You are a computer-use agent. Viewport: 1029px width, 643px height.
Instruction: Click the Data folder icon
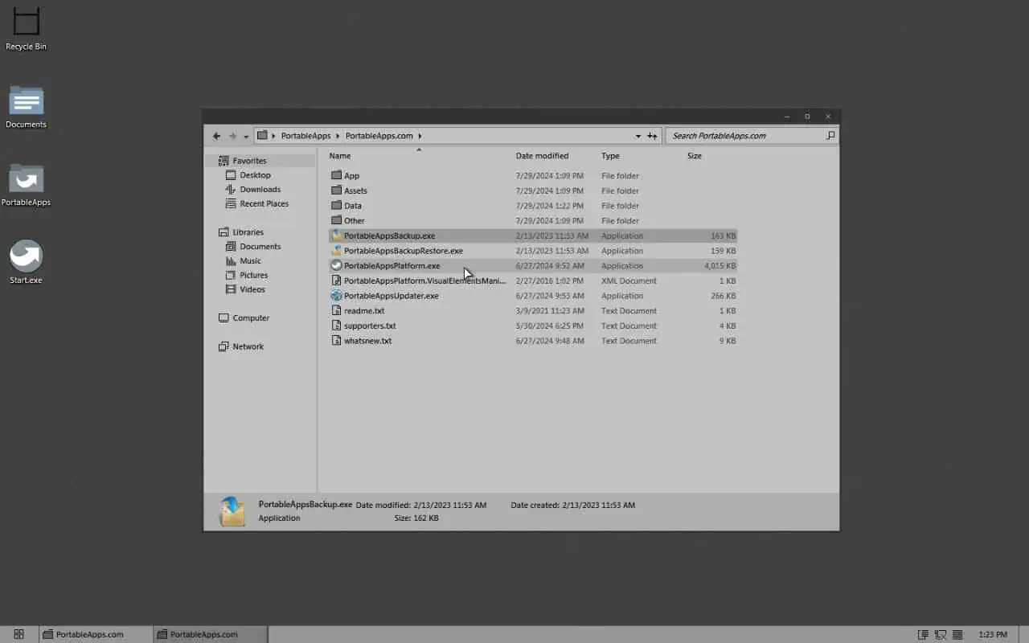tap(337, 206)
